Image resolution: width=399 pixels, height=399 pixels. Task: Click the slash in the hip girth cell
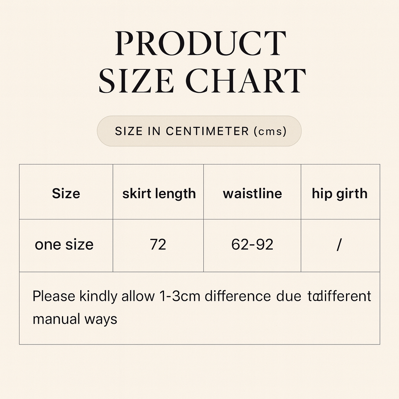[339, 245]
